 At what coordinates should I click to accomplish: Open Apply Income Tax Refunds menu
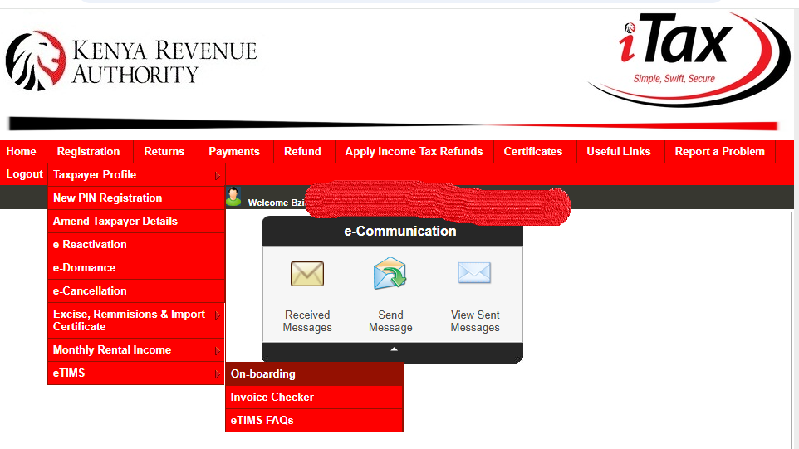414,152
